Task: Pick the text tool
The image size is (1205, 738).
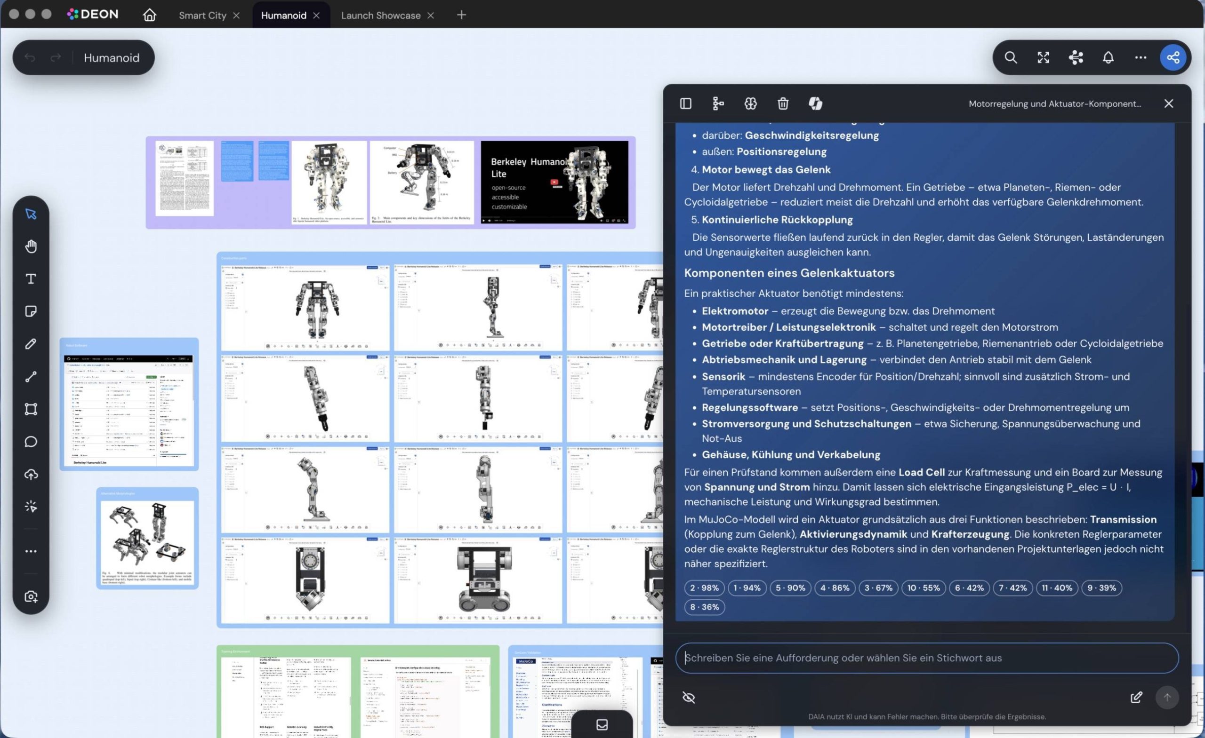Action: point(31,279)
